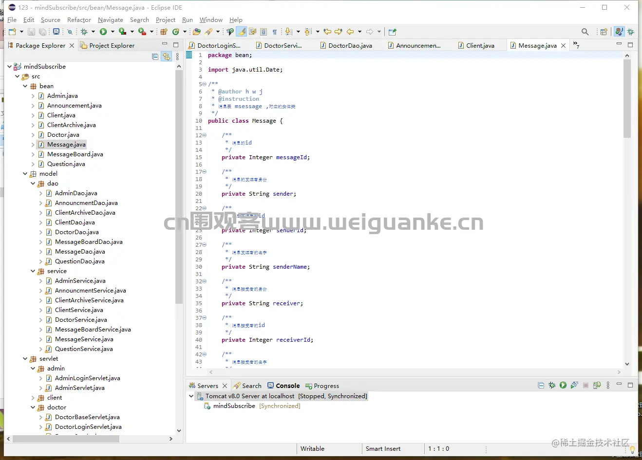Switch to Debug perspective icon
The width and height of the screenshot is (642, 460).
tap(630, 32)
